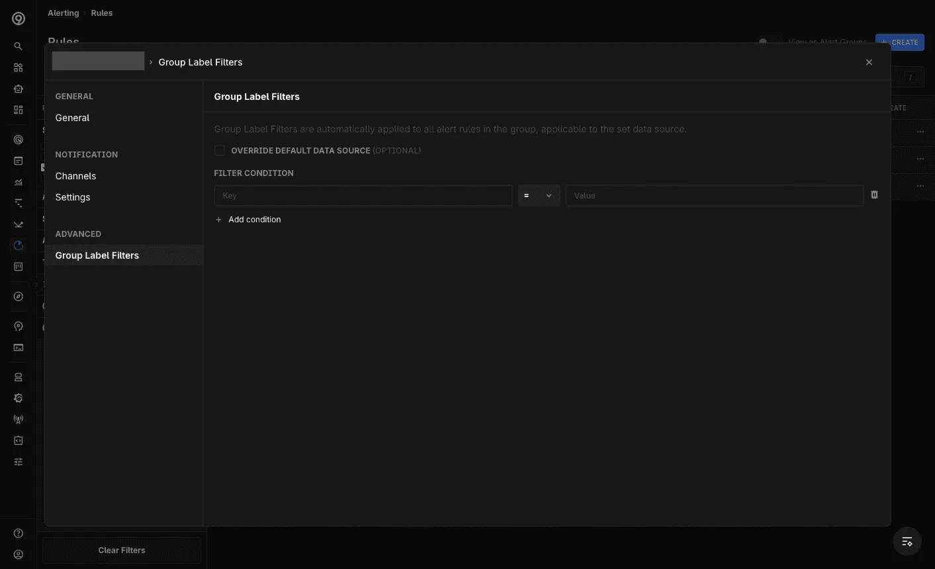935x569 pixels.
Task: Open the code brackets box icon
Action: point(19,441)
